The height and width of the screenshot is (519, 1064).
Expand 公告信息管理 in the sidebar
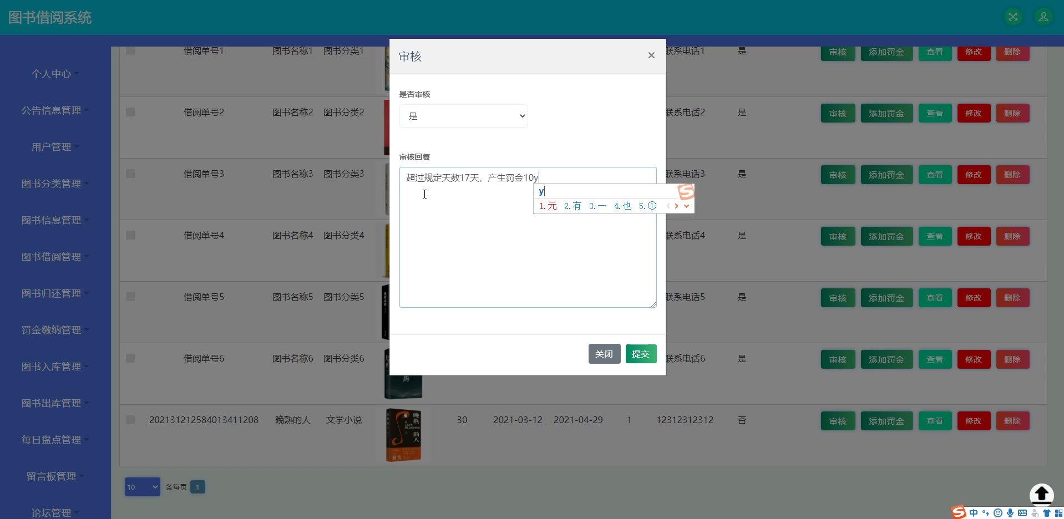tap(55, 110)
